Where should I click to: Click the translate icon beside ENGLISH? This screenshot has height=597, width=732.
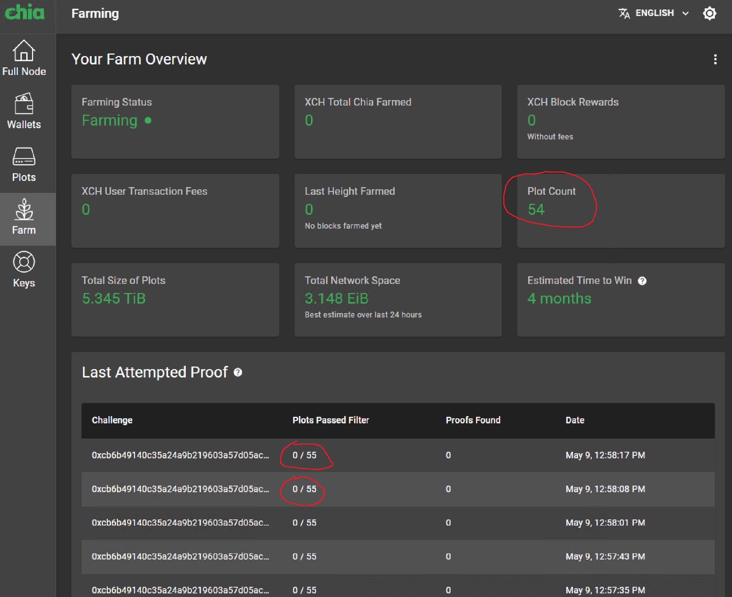pyautogui.click(x=623, y=13)
